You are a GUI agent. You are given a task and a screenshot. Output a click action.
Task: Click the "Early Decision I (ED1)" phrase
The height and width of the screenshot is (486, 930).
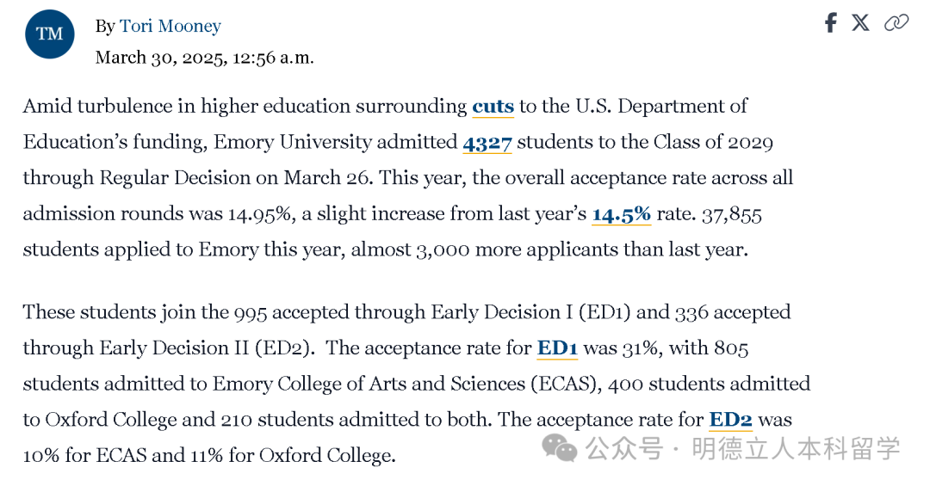coord(530,312)
